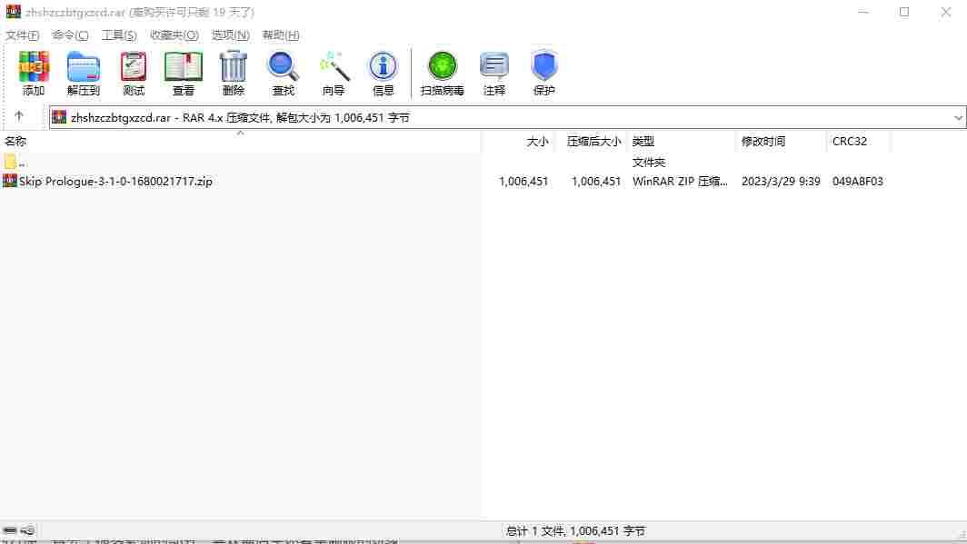This screenshot has height=544, width=967.
Task: Sort by Packed Size (压缩后大小) header
Action: [591, 141]
